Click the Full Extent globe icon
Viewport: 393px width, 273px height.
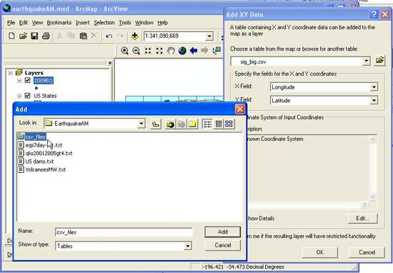click(x=182, y=51)
